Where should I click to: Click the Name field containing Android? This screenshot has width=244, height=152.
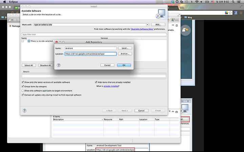click(90, 48)
